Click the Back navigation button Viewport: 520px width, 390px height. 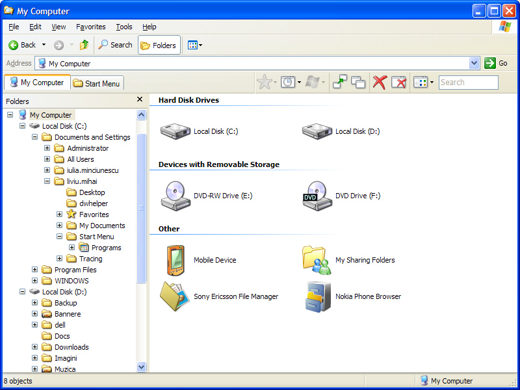tap(22, 45)
